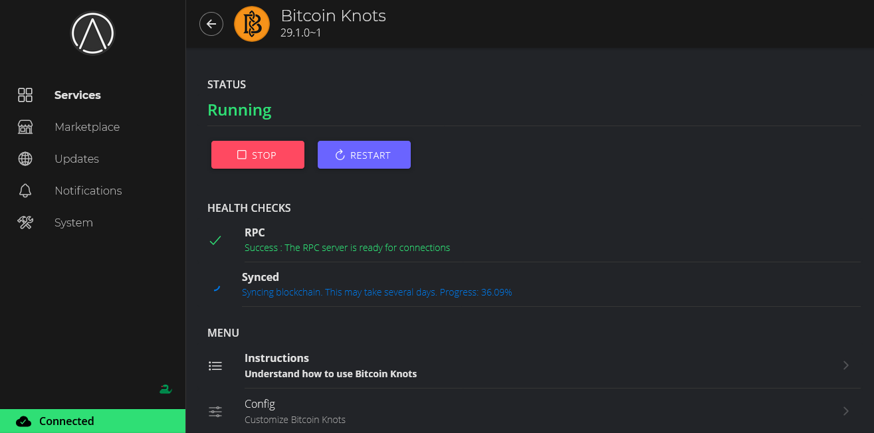Click the Instructions list icon
This screenshot has height=433, width=874.
click(215, 366)
